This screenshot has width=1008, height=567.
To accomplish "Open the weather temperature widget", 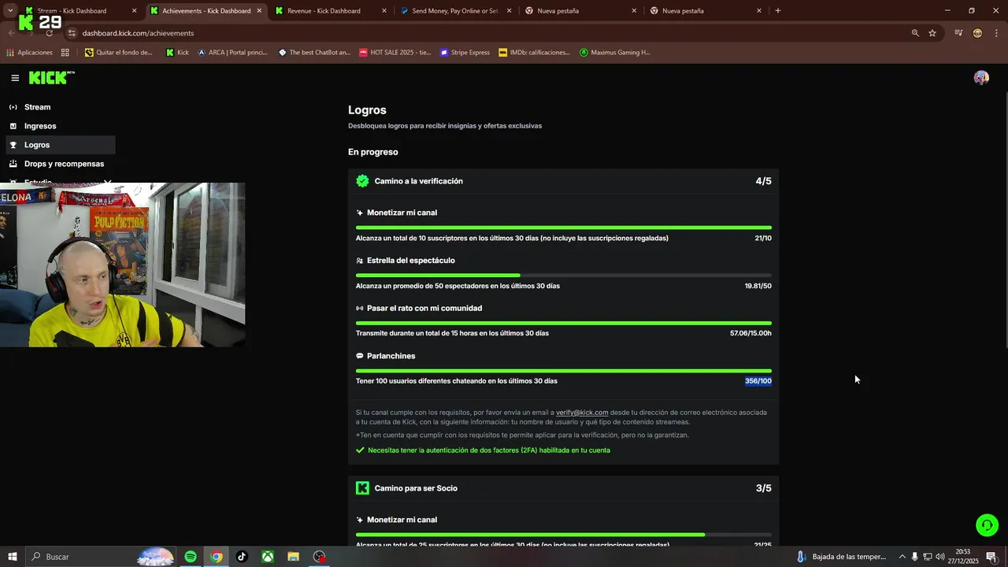I will pos(840,557).
